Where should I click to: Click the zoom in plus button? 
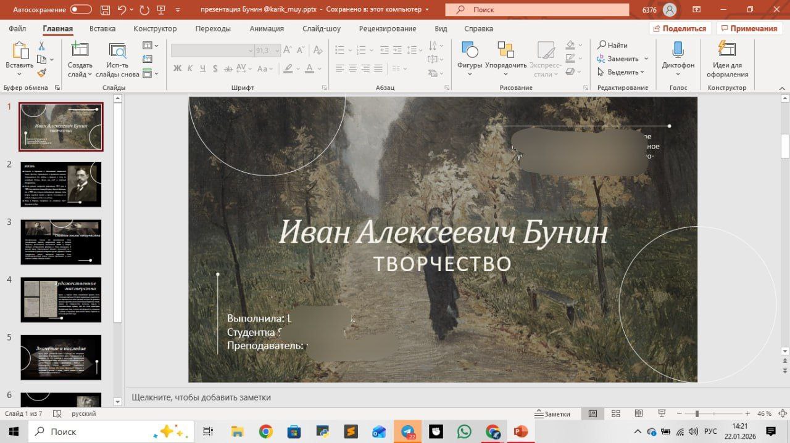point(747,413)
